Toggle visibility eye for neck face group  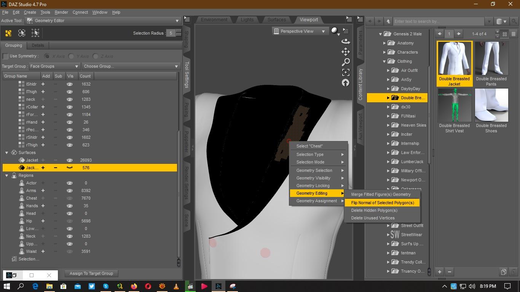pos(70,99)
